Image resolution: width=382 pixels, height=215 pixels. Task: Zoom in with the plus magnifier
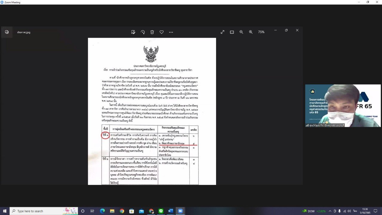tap(251, 32)
